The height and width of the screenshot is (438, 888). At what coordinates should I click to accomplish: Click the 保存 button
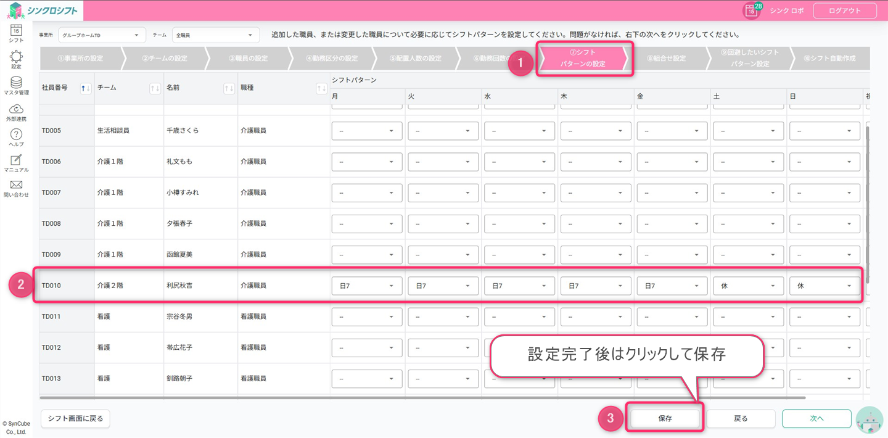tap(664, 418)
